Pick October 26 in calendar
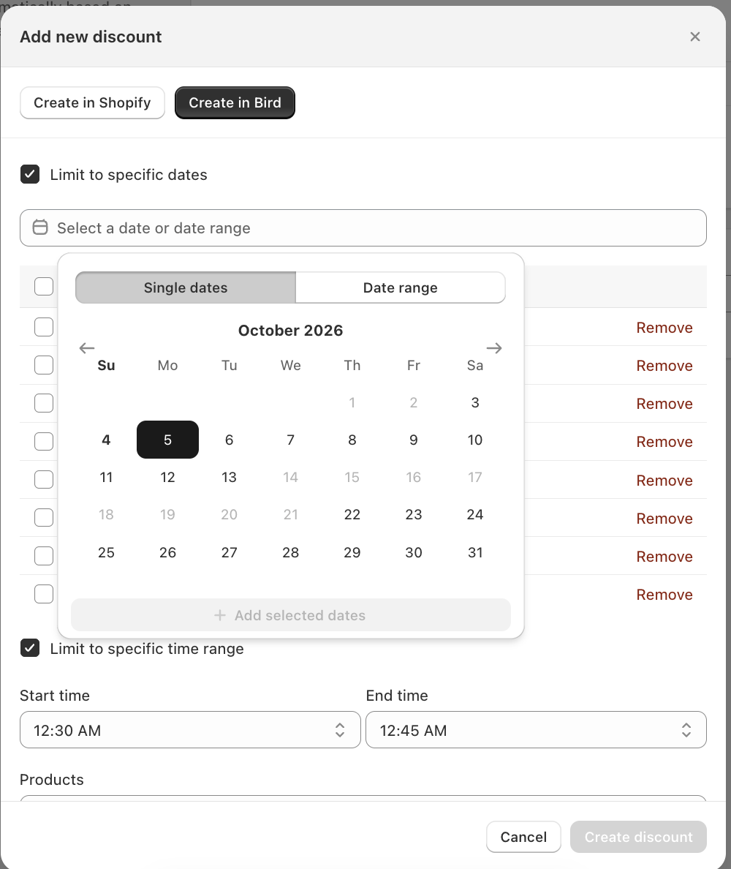731x869 pixels. [168, 552]
